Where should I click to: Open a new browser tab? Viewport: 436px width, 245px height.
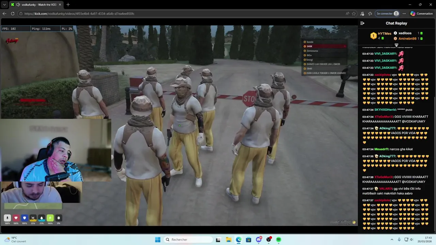68,5
